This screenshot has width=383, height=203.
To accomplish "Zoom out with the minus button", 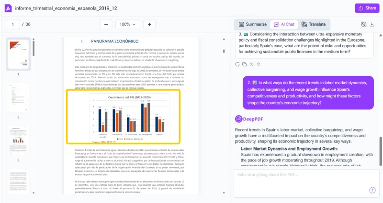I will 106,24.
